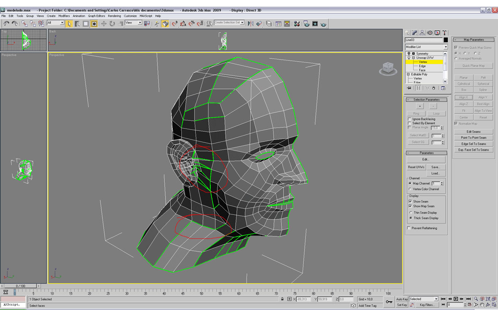
Task: Click the Pin Stack icon
Action: pos(409,88)
